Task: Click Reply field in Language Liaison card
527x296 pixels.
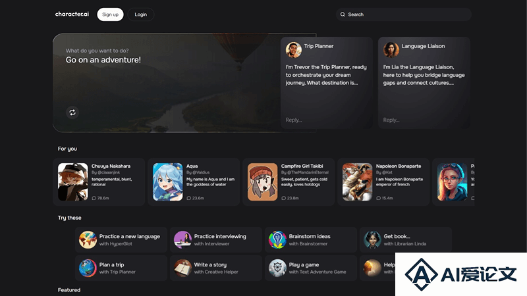Action: point(391,120)
